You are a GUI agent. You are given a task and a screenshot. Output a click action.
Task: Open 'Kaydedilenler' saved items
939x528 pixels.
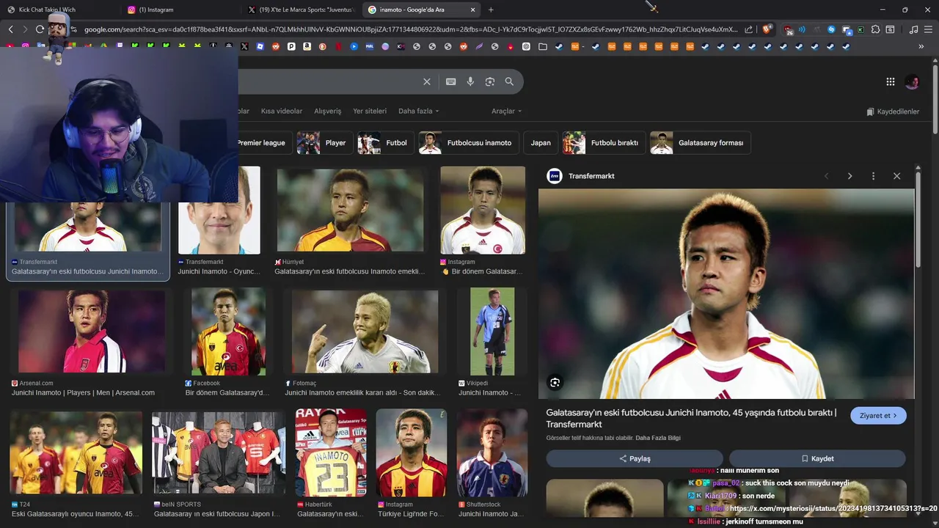(x=893, y=111)
